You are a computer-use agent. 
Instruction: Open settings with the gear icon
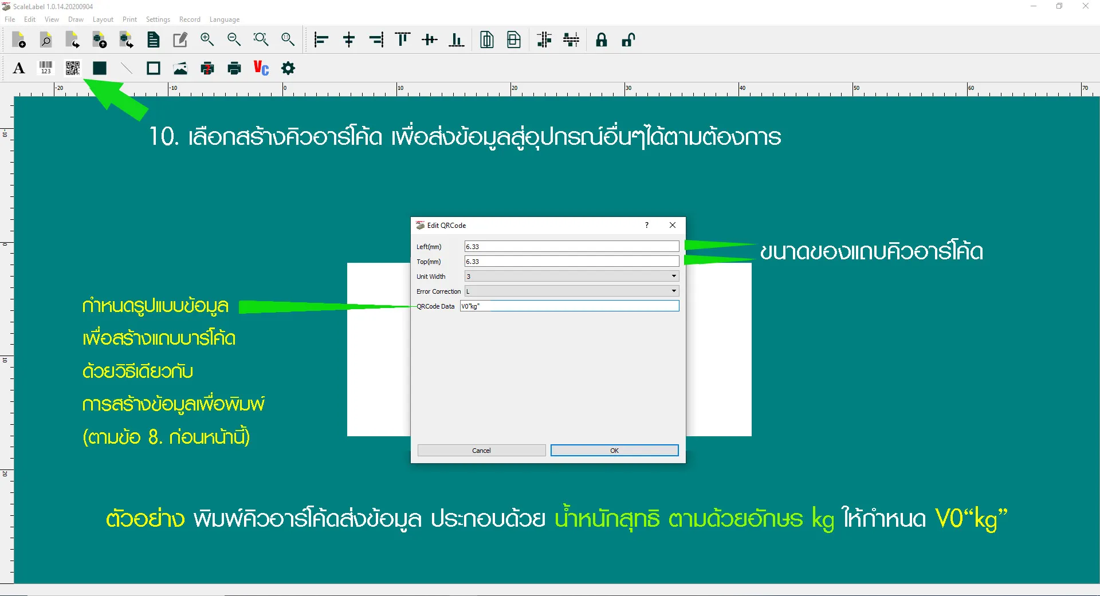[288, 69]
